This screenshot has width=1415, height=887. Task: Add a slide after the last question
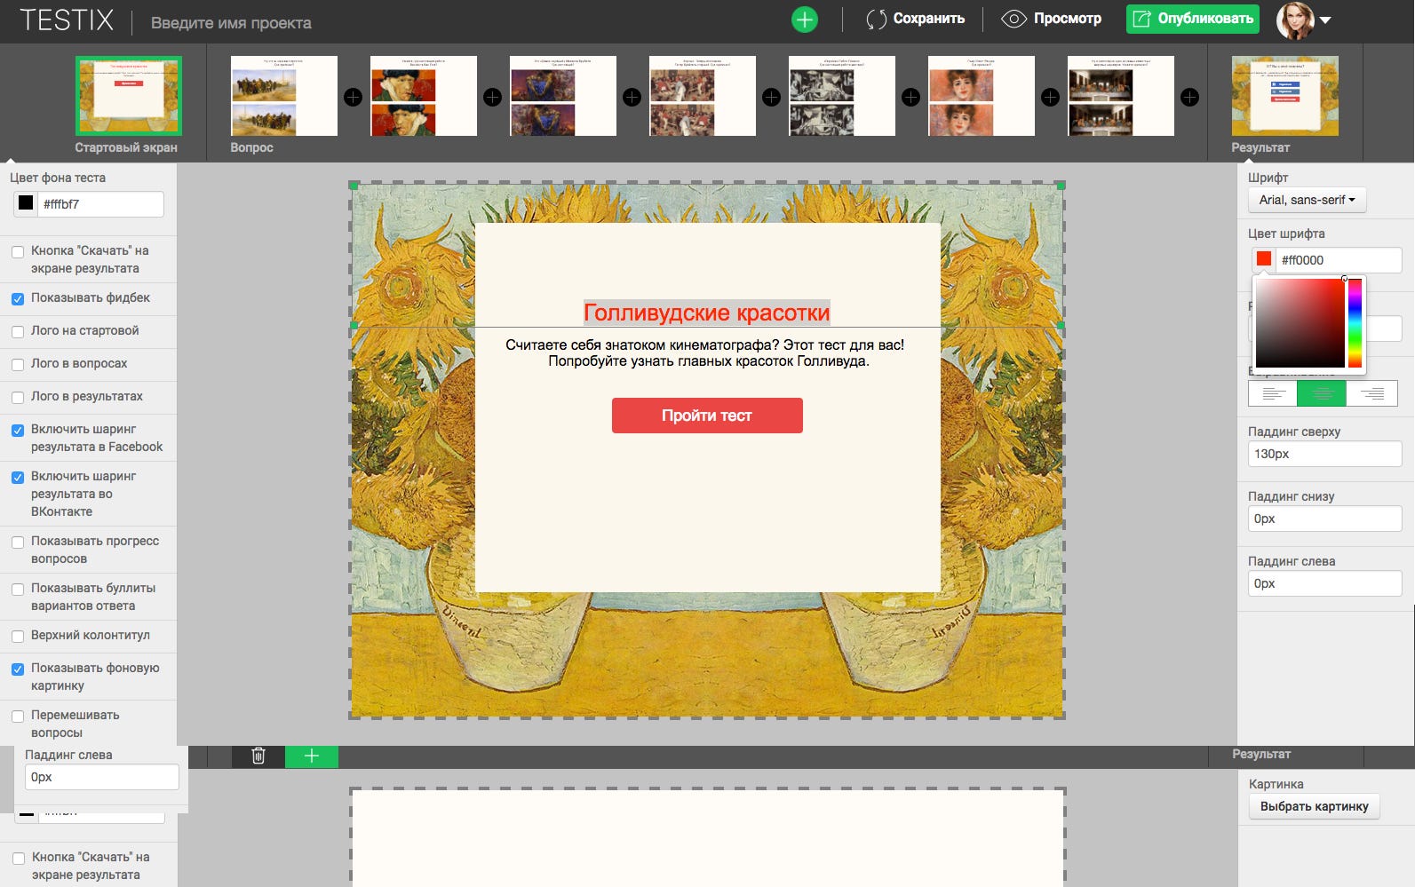1190,97
